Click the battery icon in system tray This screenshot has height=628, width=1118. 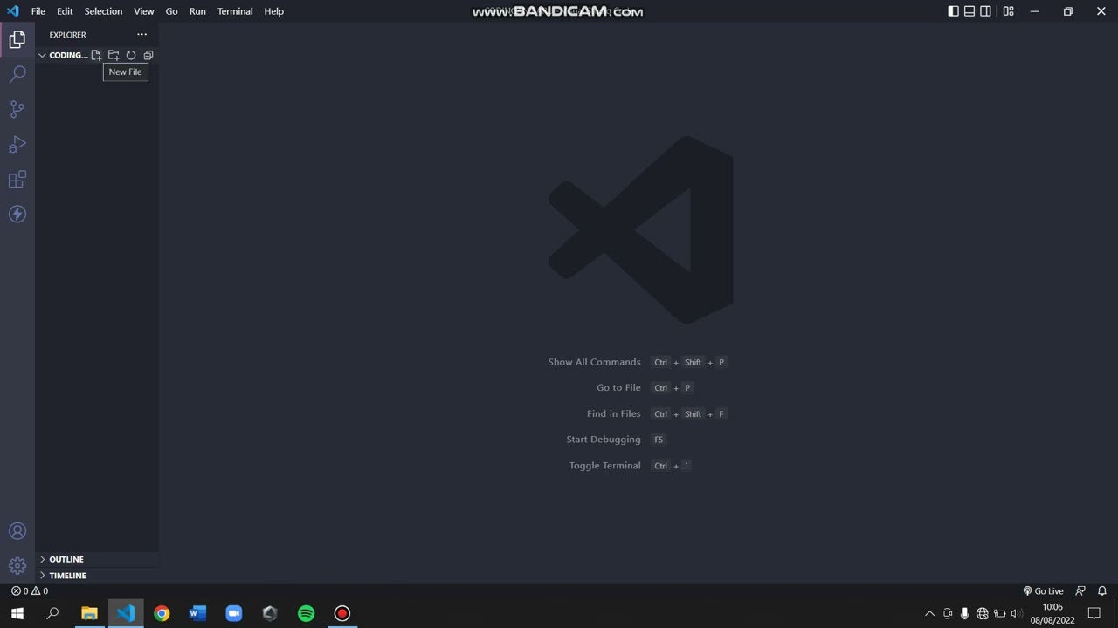pos(999,613)
